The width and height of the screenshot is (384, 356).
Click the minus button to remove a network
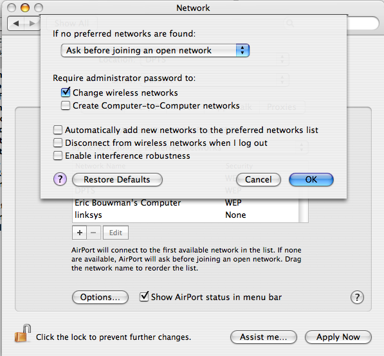tap(93, 233)
